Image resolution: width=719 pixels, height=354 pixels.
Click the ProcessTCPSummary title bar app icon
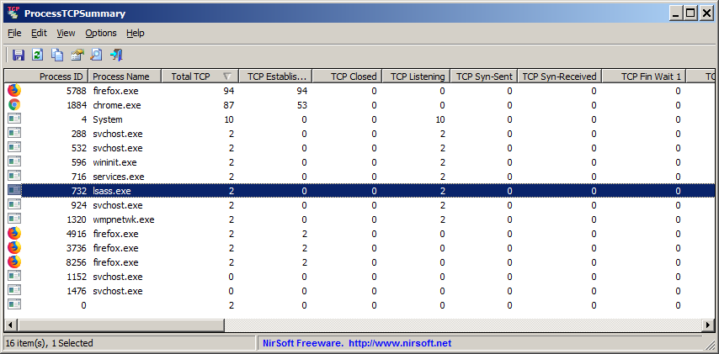[13, 13]
